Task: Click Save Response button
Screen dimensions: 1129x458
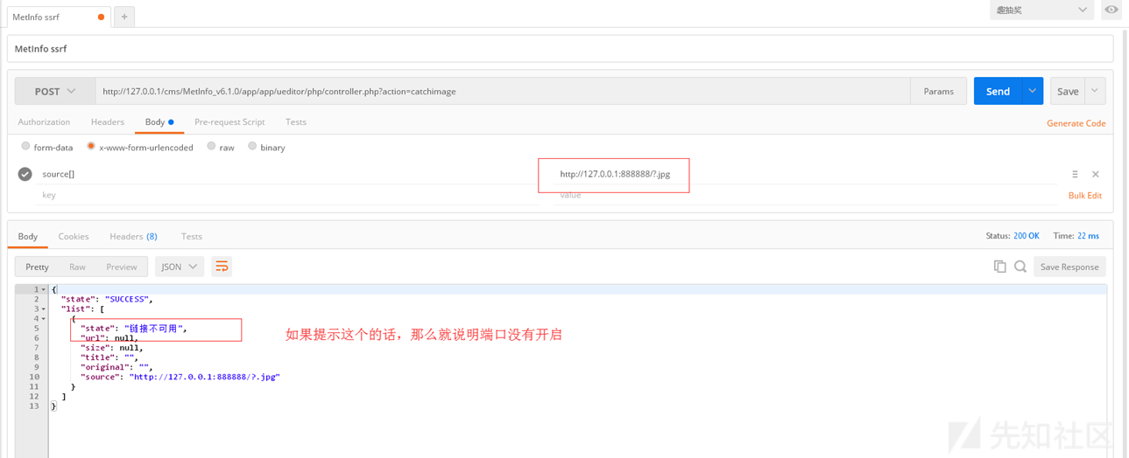Action: (1069, 267)
